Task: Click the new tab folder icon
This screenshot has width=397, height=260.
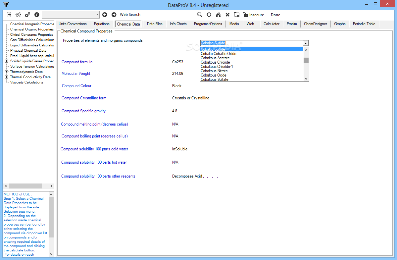Action: pos(236,15)
